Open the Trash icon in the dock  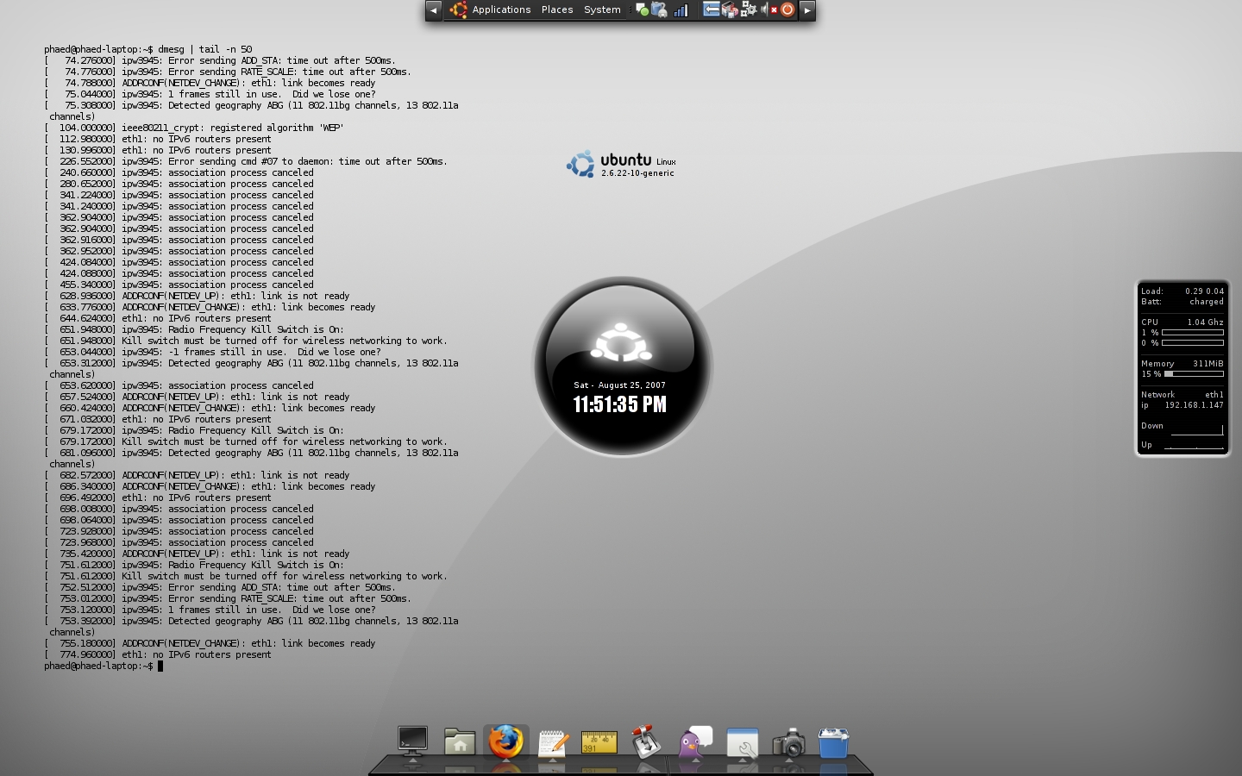pos(834,742)
